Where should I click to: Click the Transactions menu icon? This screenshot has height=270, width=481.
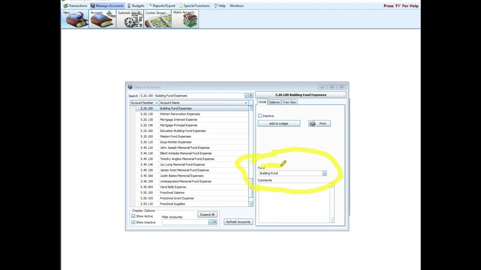click(66, 6)
